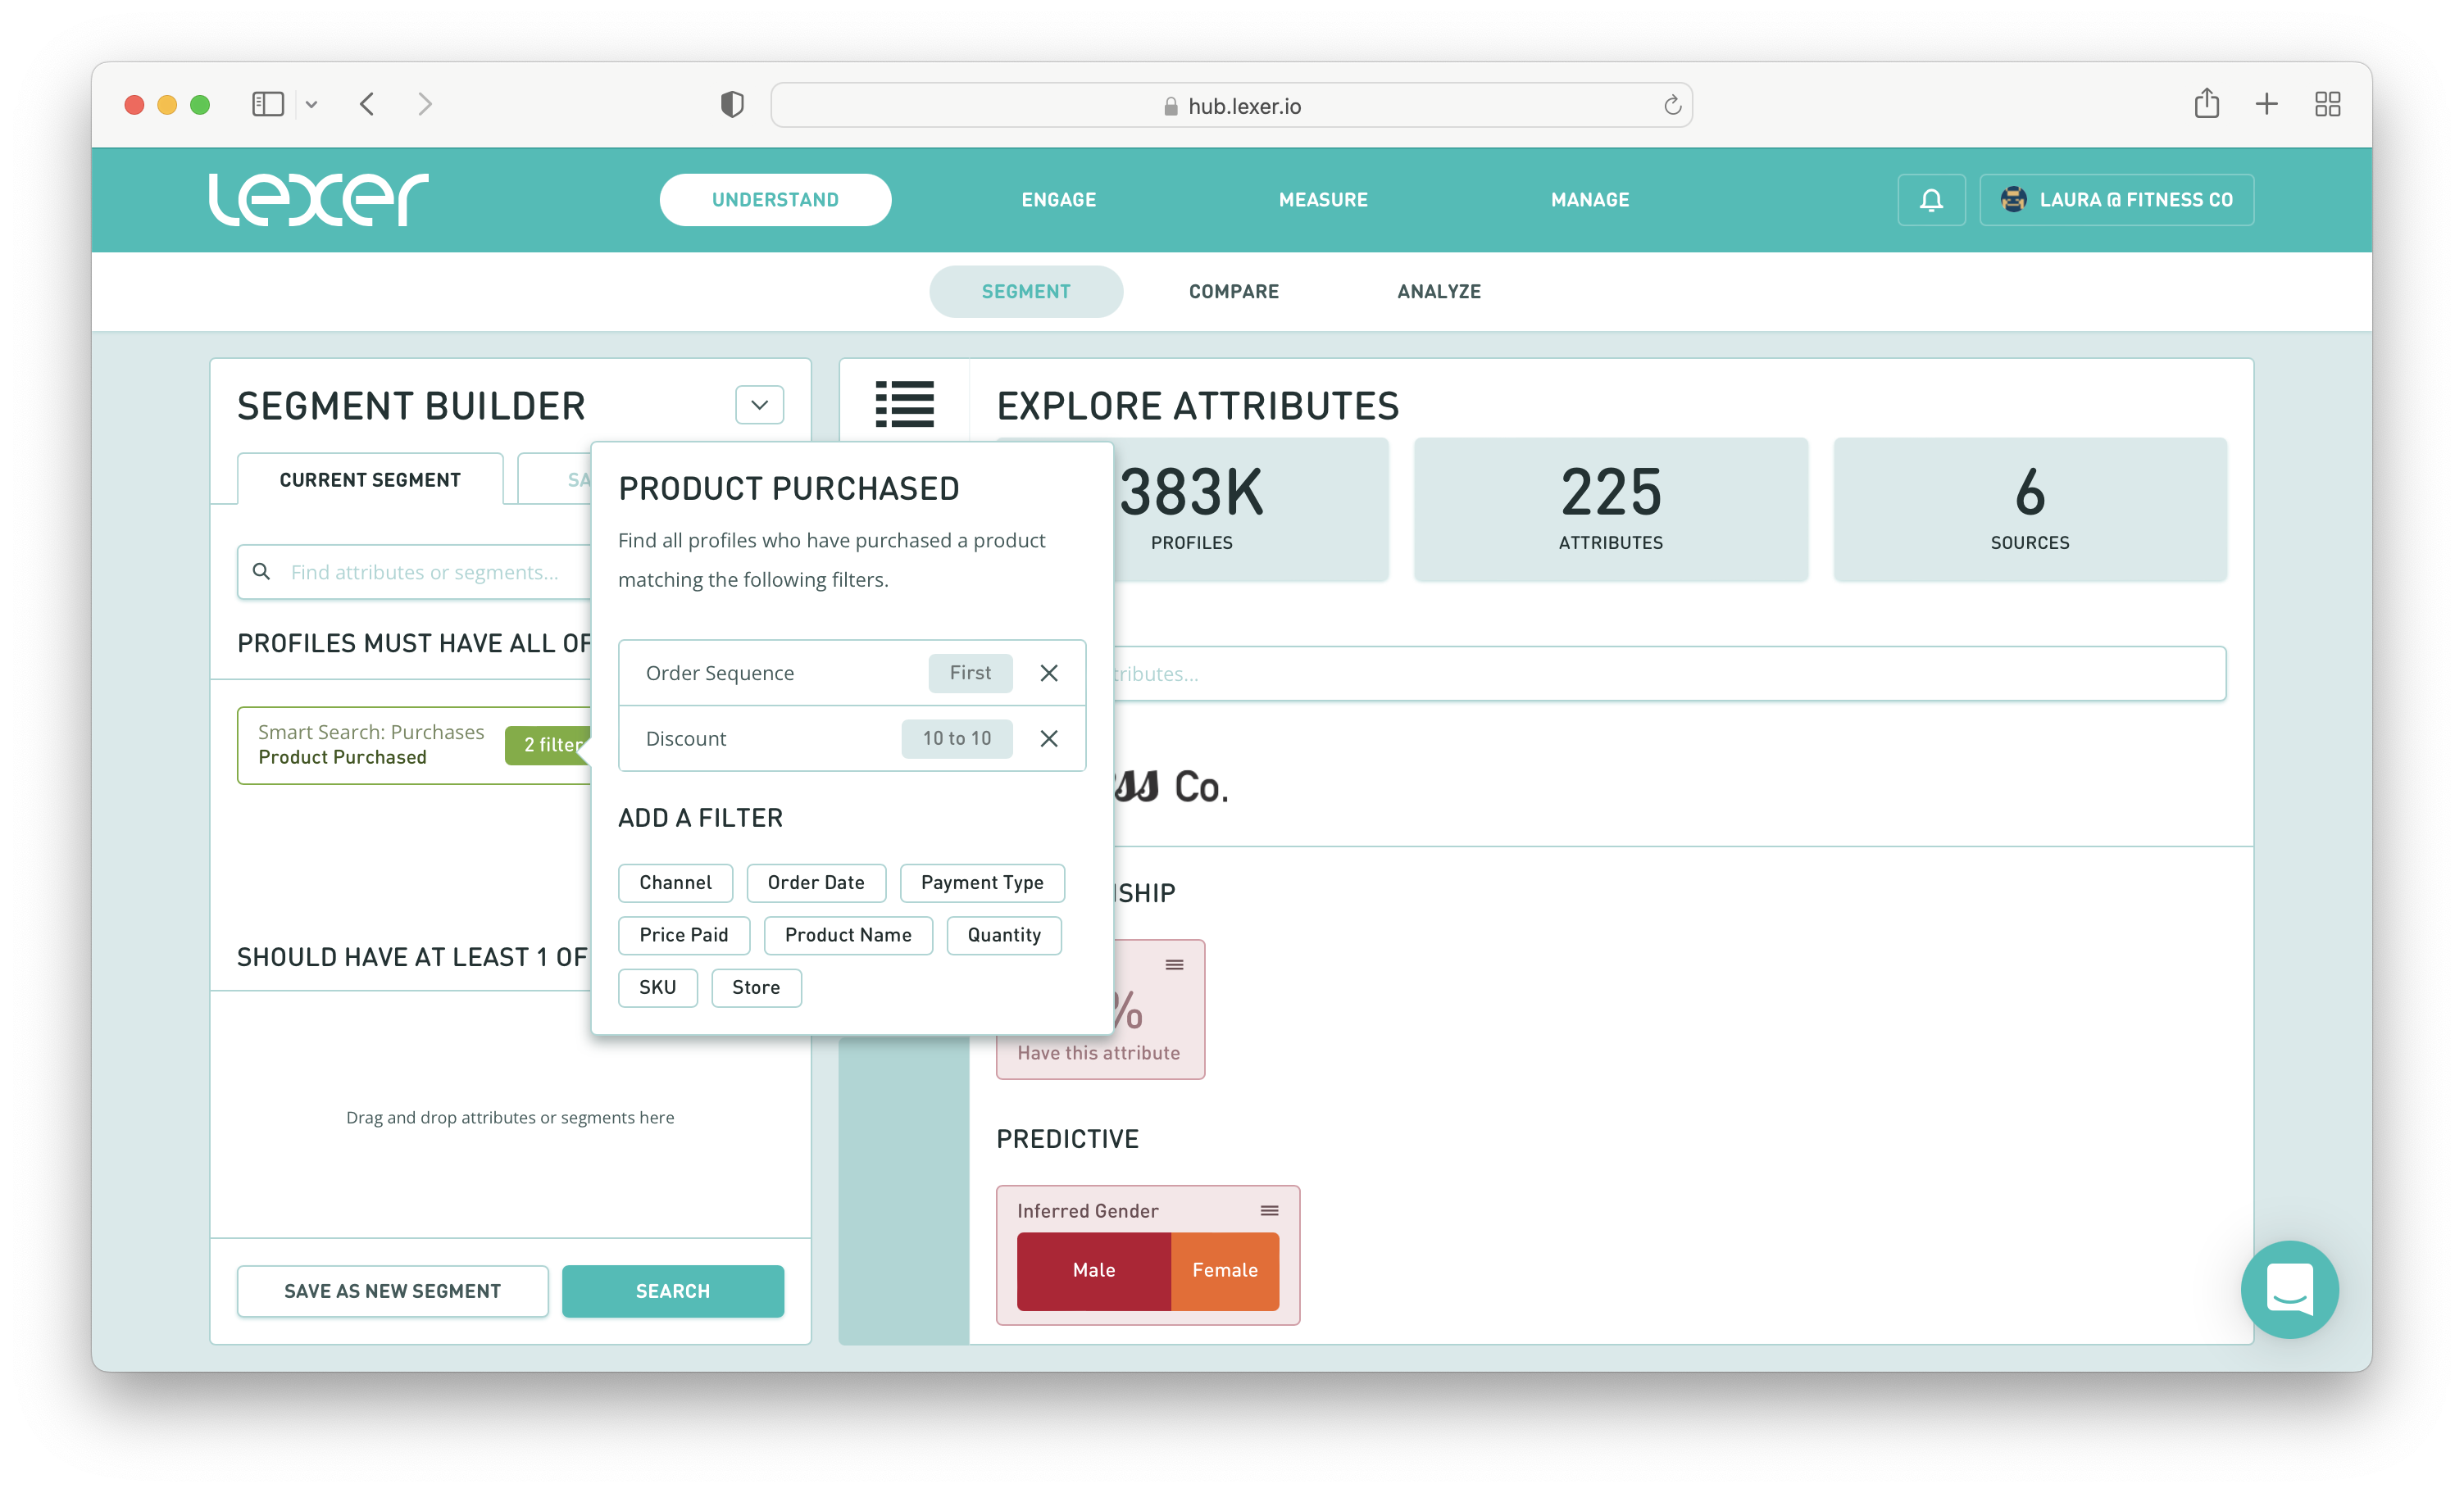Open the Laura @ Fitness Co account menu
Screen dimensions: 2464x1493
2116,200
